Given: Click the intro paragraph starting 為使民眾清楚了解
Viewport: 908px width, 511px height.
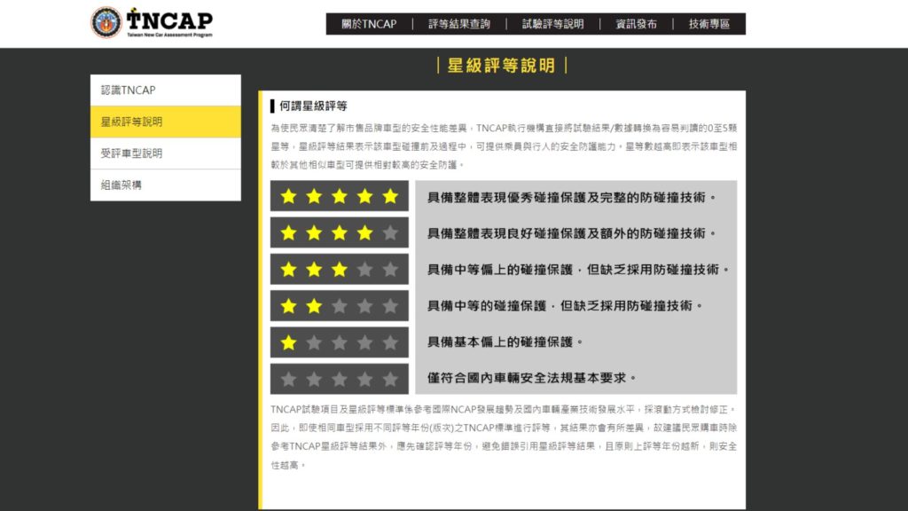Looking at the screenshot, I should point(504,146).
